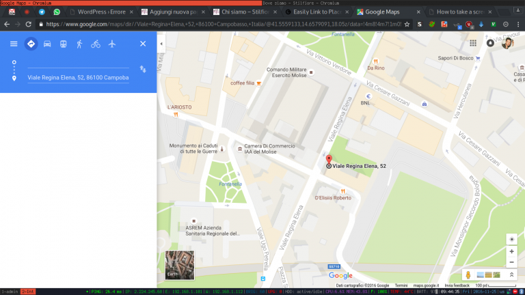Select Sapori Di Bosco shop marker
The image size is (525, 295).
coord(478,58)
